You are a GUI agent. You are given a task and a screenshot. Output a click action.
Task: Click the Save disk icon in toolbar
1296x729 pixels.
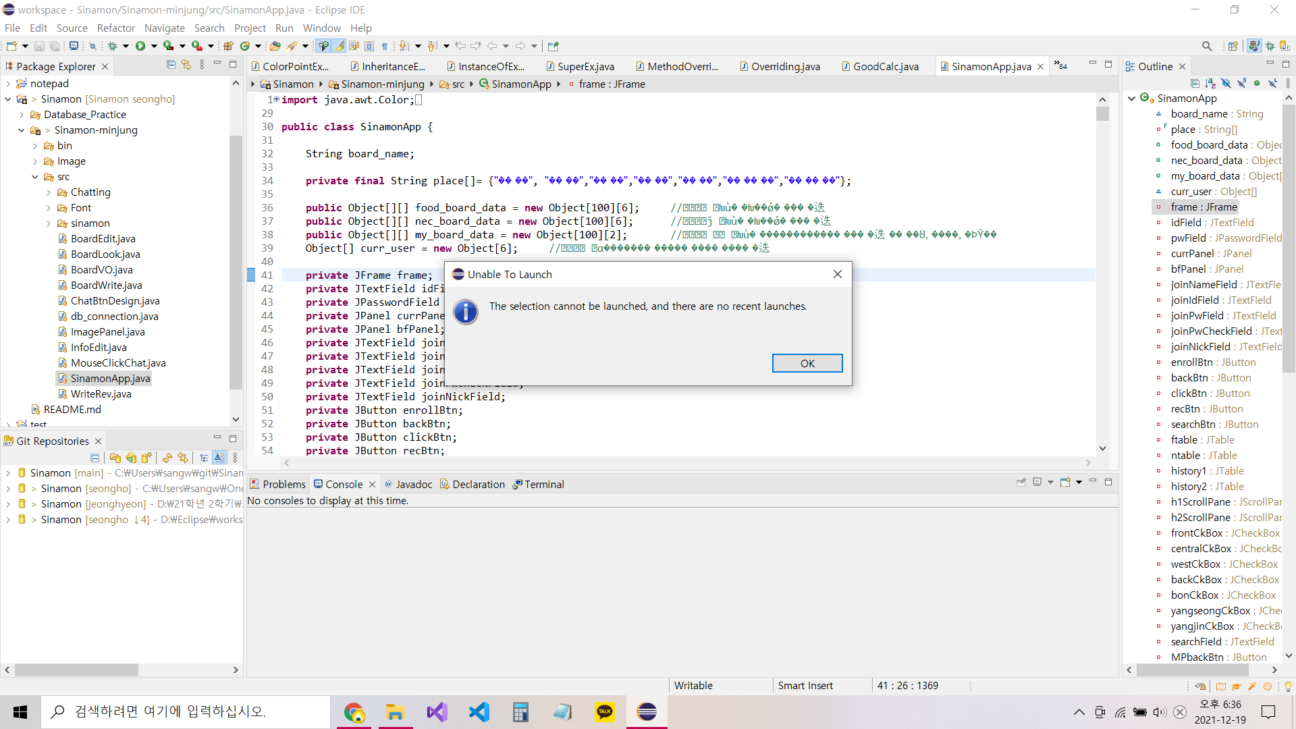pos(39,46)
